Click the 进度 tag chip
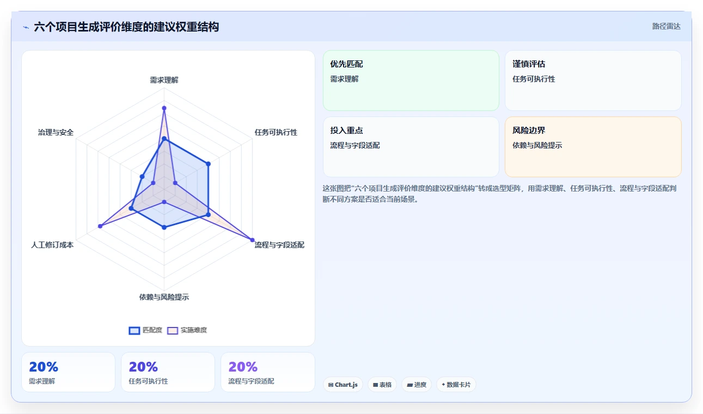The width and height of the screenshot is (703, 414). (x=417, y=385)
